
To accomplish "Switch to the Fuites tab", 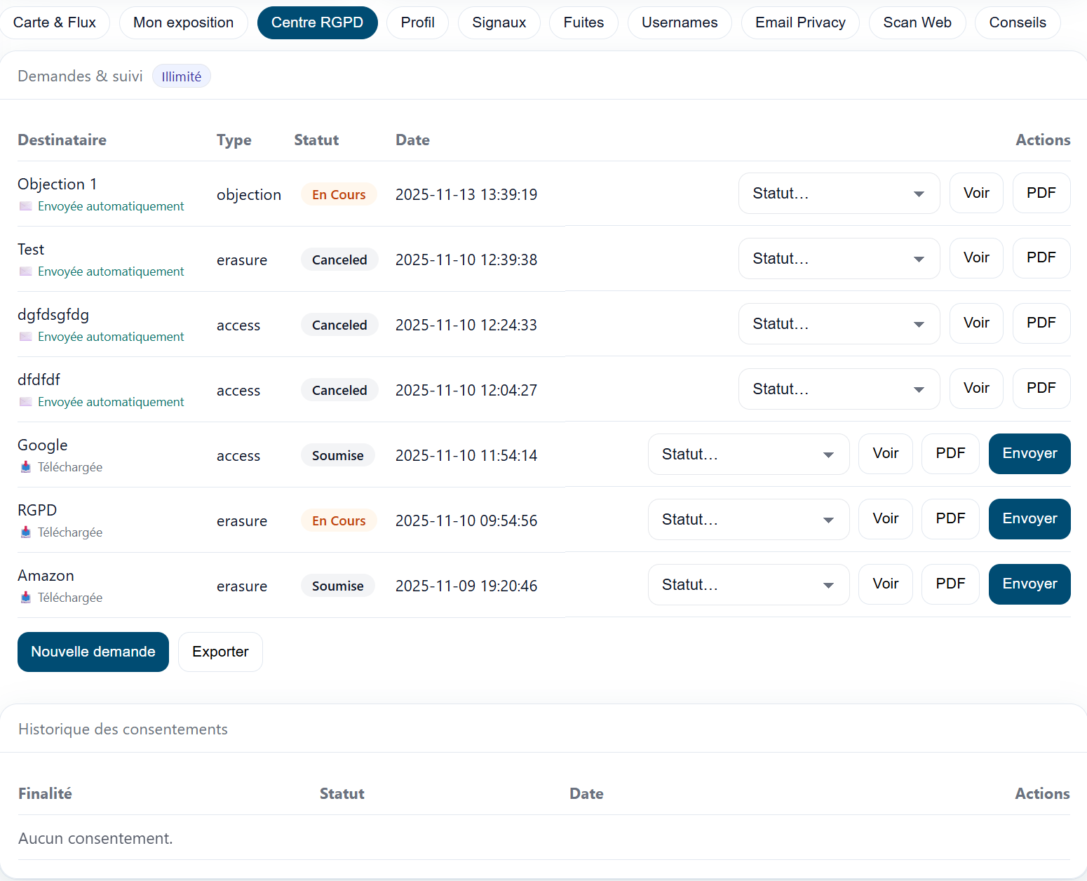I will [x=583, y=22].
